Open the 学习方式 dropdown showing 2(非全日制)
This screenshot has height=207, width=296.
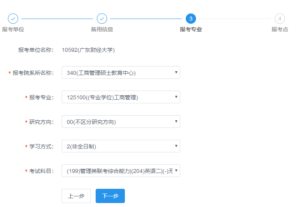tap(121, 146)
